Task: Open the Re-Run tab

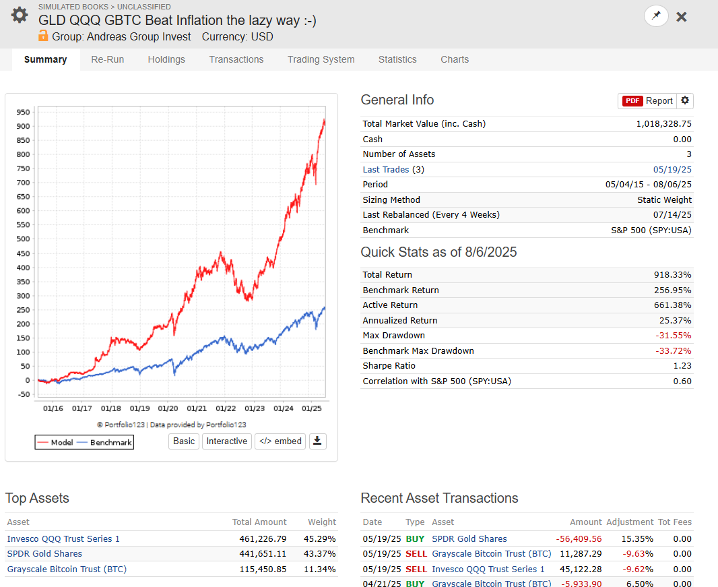Action: coord(107,59)
